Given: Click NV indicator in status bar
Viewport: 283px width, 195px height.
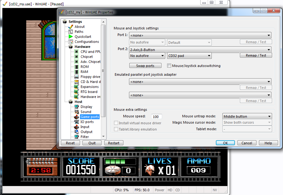Looking at the screenshot, I should pyautogui.click(x=215, y=190).
